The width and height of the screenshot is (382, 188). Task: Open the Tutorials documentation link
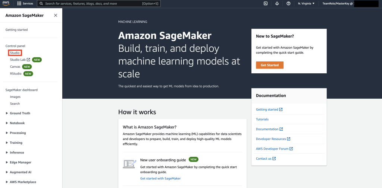(262, 119)
